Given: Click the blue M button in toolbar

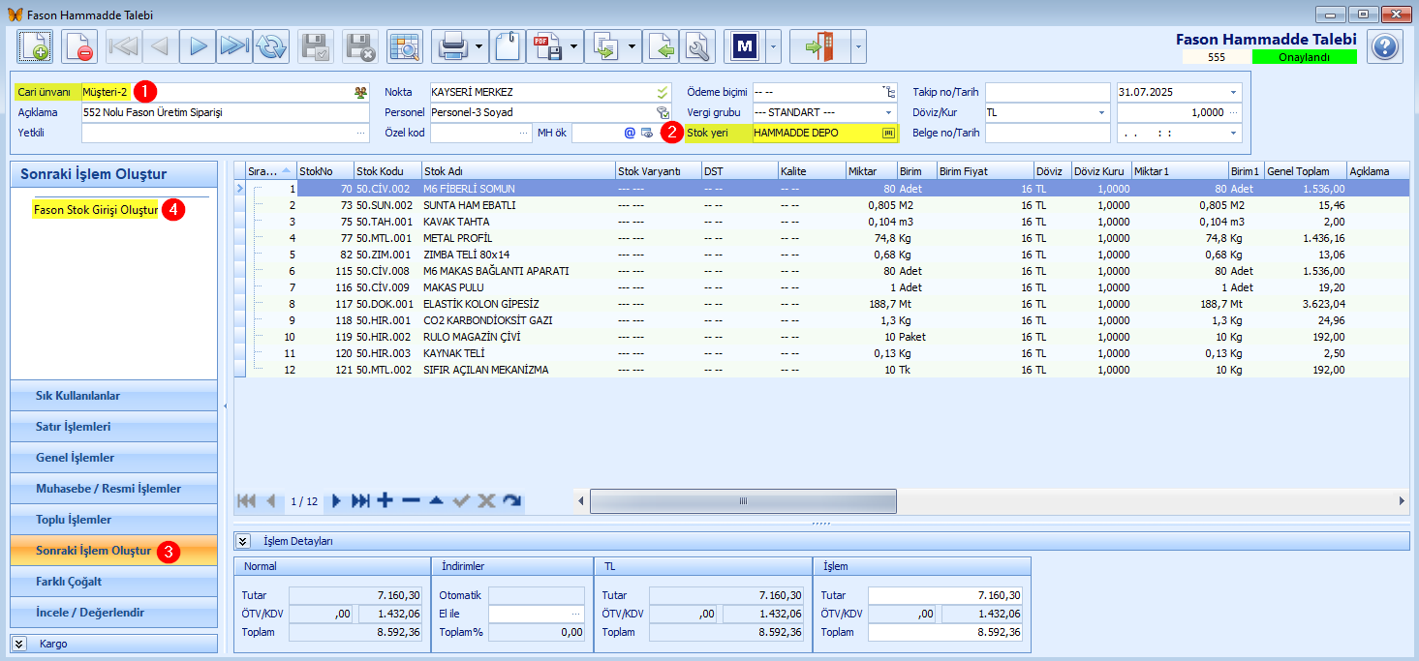Looking at the screenshot, I should [745, 46].
